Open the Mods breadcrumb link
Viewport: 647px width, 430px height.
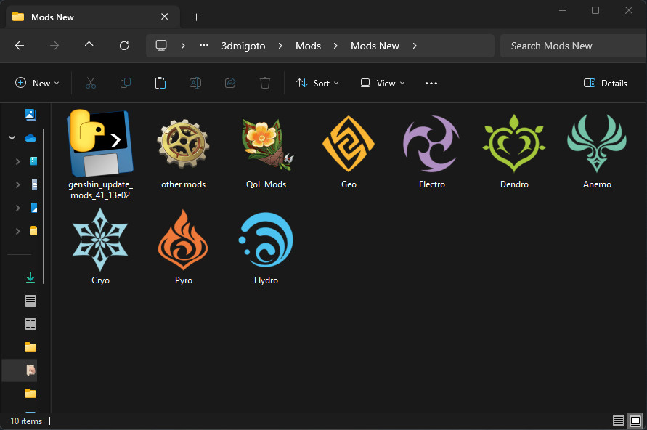pos(308,46)
